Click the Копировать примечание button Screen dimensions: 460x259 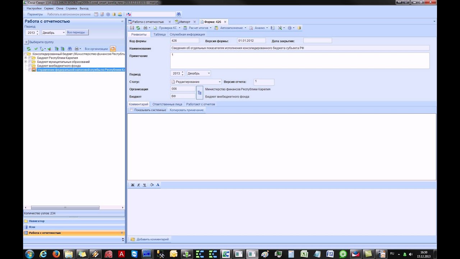[x=187, y=110]
